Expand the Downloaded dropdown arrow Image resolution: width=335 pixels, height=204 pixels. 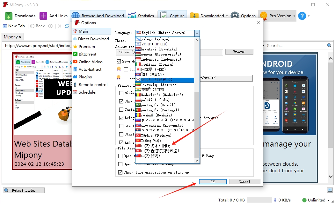point(226,15)
